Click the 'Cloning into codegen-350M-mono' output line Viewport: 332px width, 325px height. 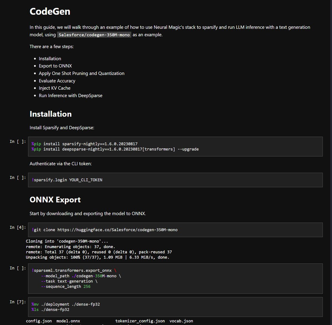[x=67, y=241]
